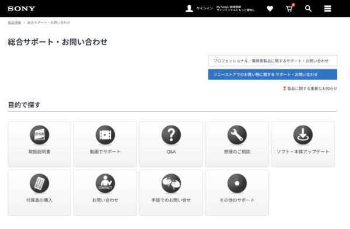Select the お問い合わせ card label
Screen dimensions: 350x229
tap(106, 200)
